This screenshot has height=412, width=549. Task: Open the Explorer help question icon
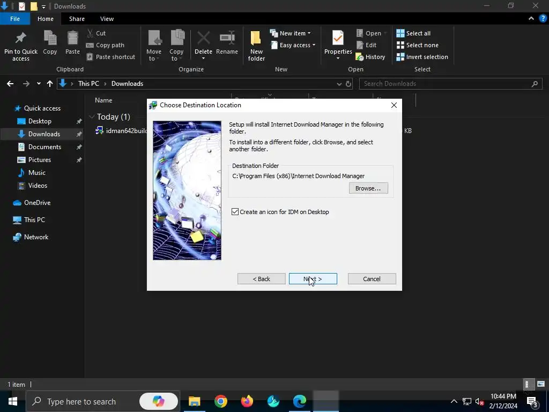click(x=543, y=19)
